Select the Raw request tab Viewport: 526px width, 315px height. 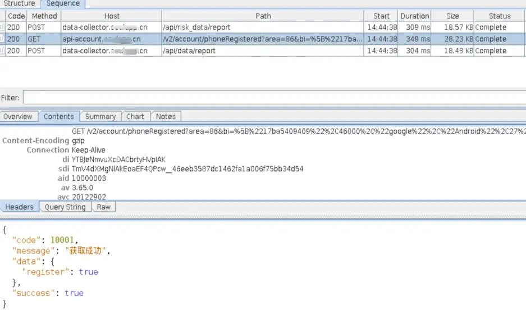pyautogui.click(x=104, y=207)
